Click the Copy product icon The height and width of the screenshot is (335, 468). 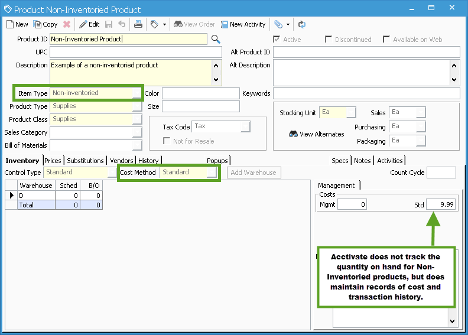[37, 24]
